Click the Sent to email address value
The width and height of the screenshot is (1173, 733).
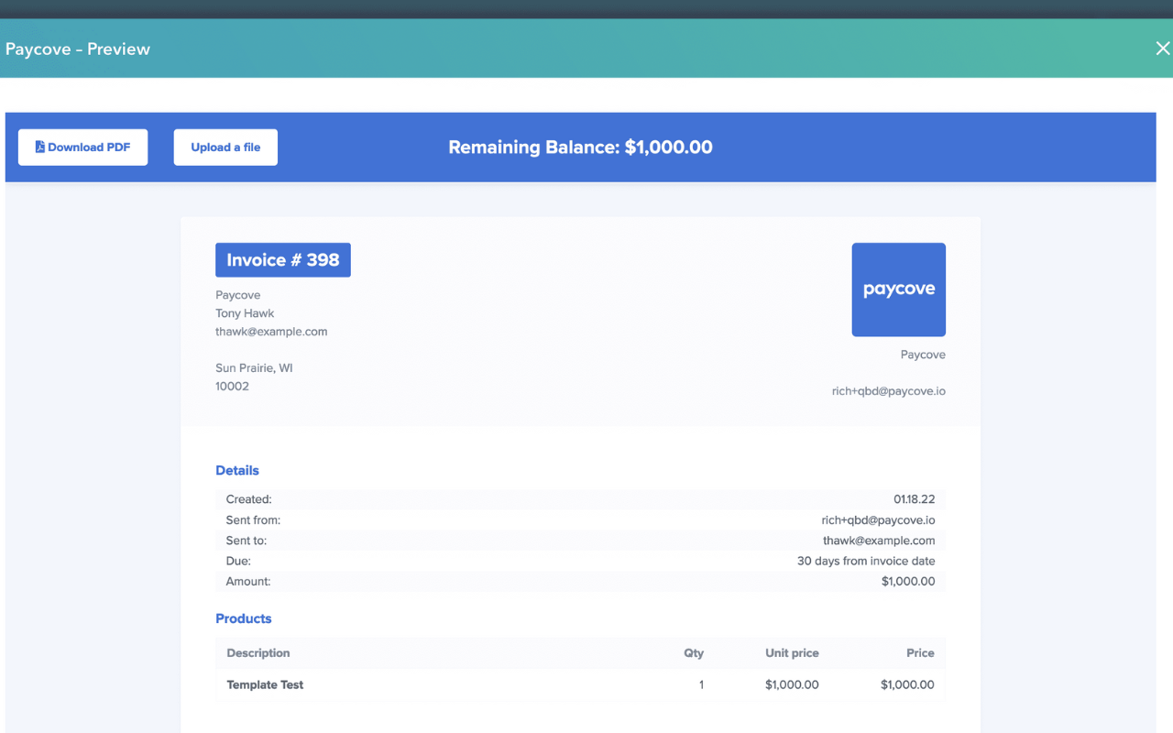click(x=878, y=541)
